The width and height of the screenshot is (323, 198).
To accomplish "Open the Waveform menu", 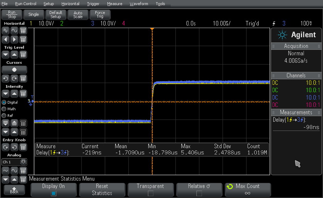I will pos(139,4).
